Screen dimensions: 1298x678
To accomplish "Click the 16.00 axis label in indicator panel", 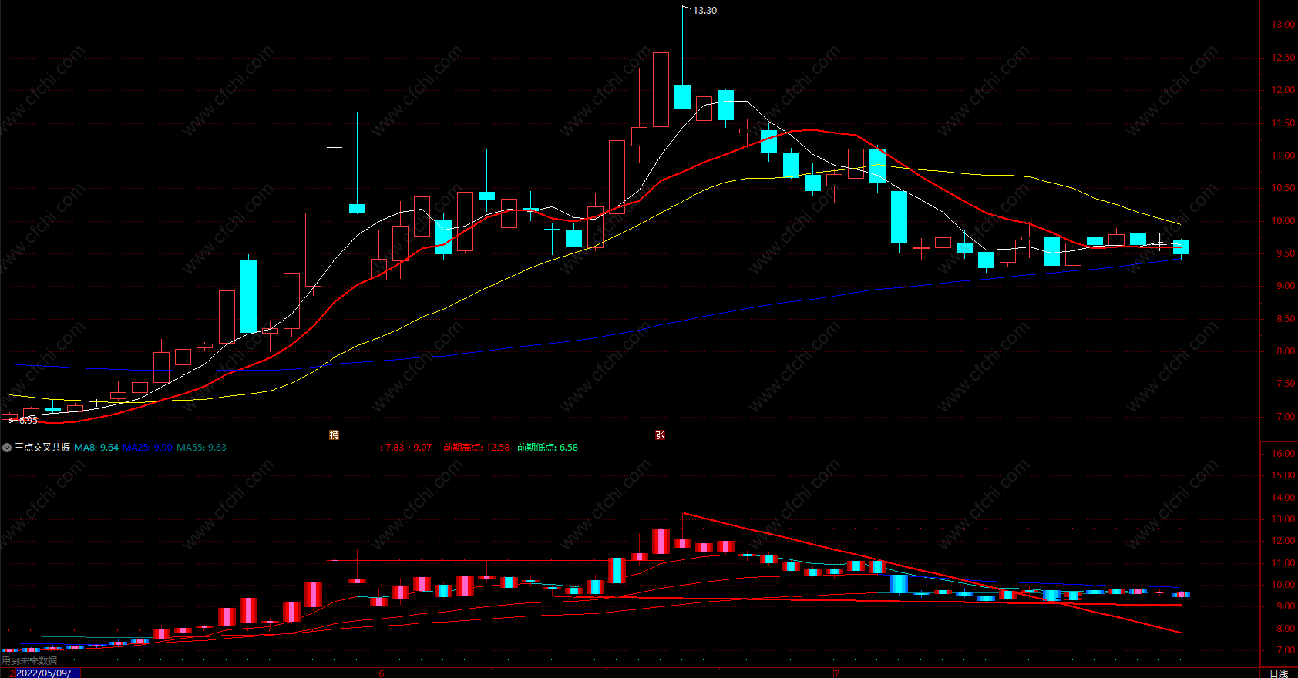I will [1283, 454].
